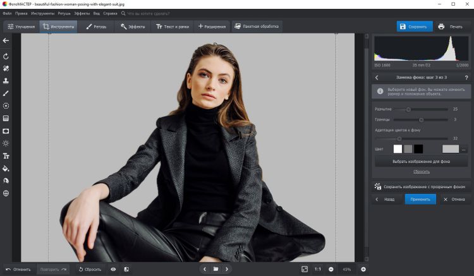Toggle the eye preview of original
This screenshot has height=276, width=474.
coord(114,269)
